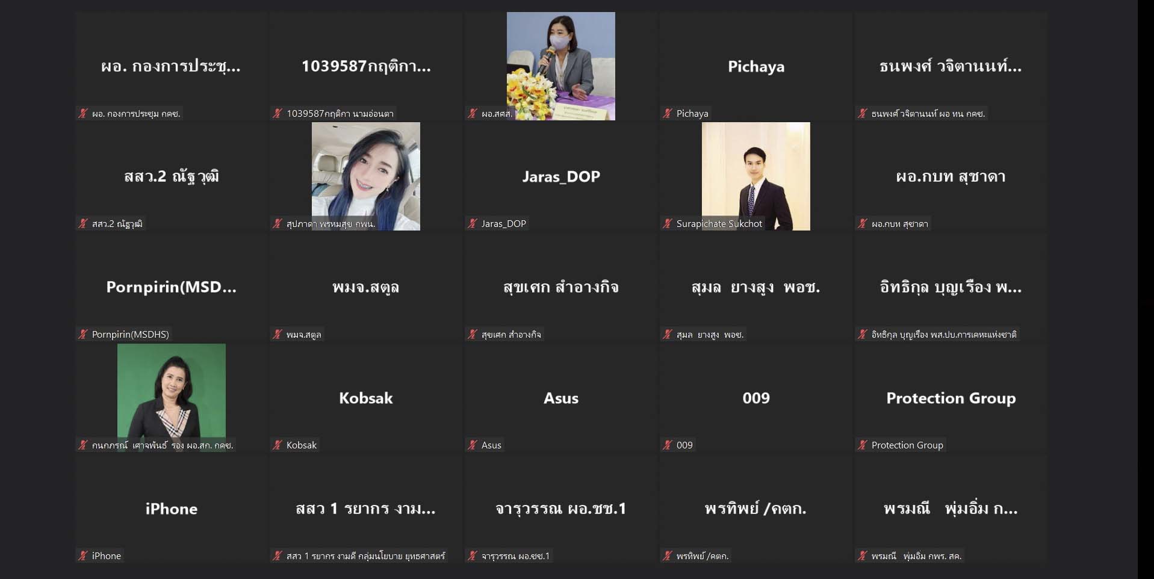The height and width of the screenshot is (579, 1154).
Task: Select the Pichaya participant tile
Action: point(756,66)
